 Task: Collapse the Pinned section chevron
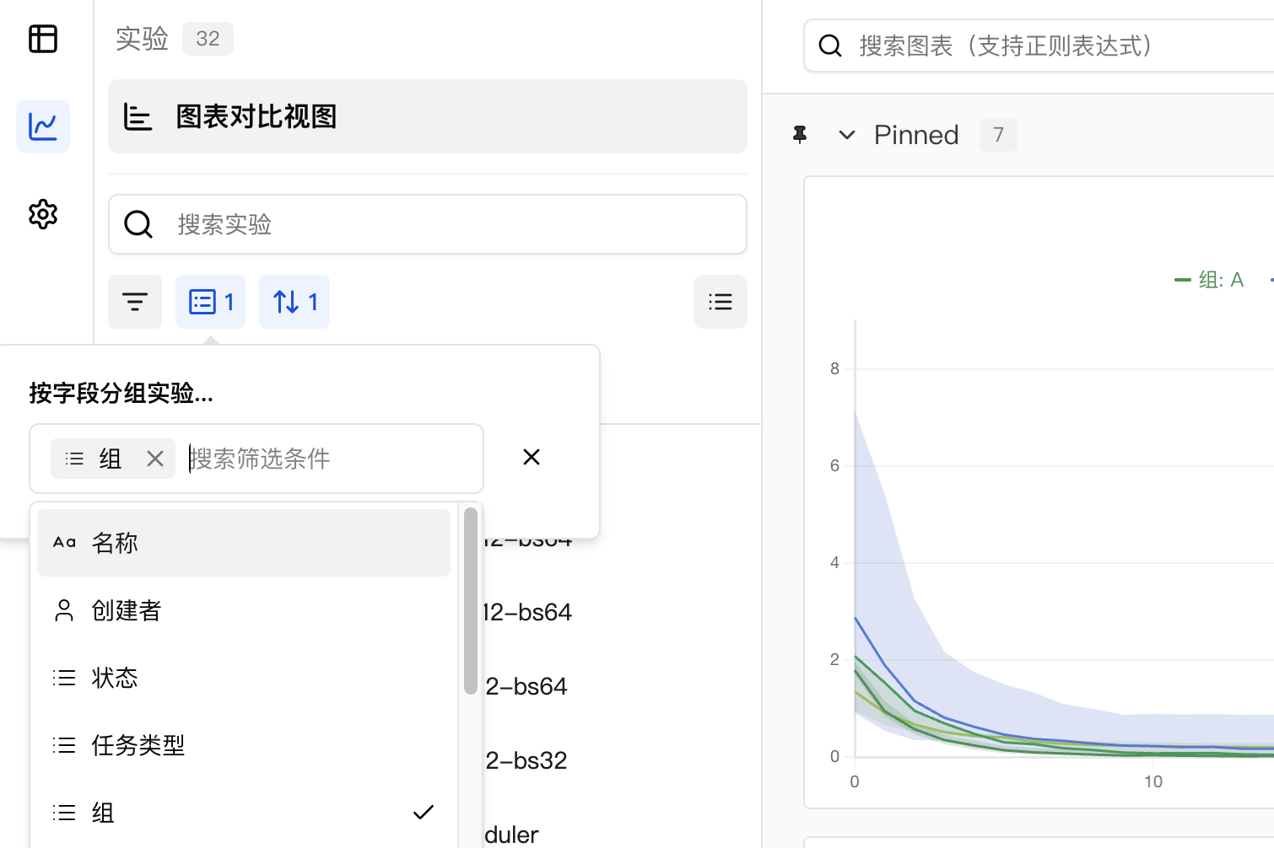[847, 135]
